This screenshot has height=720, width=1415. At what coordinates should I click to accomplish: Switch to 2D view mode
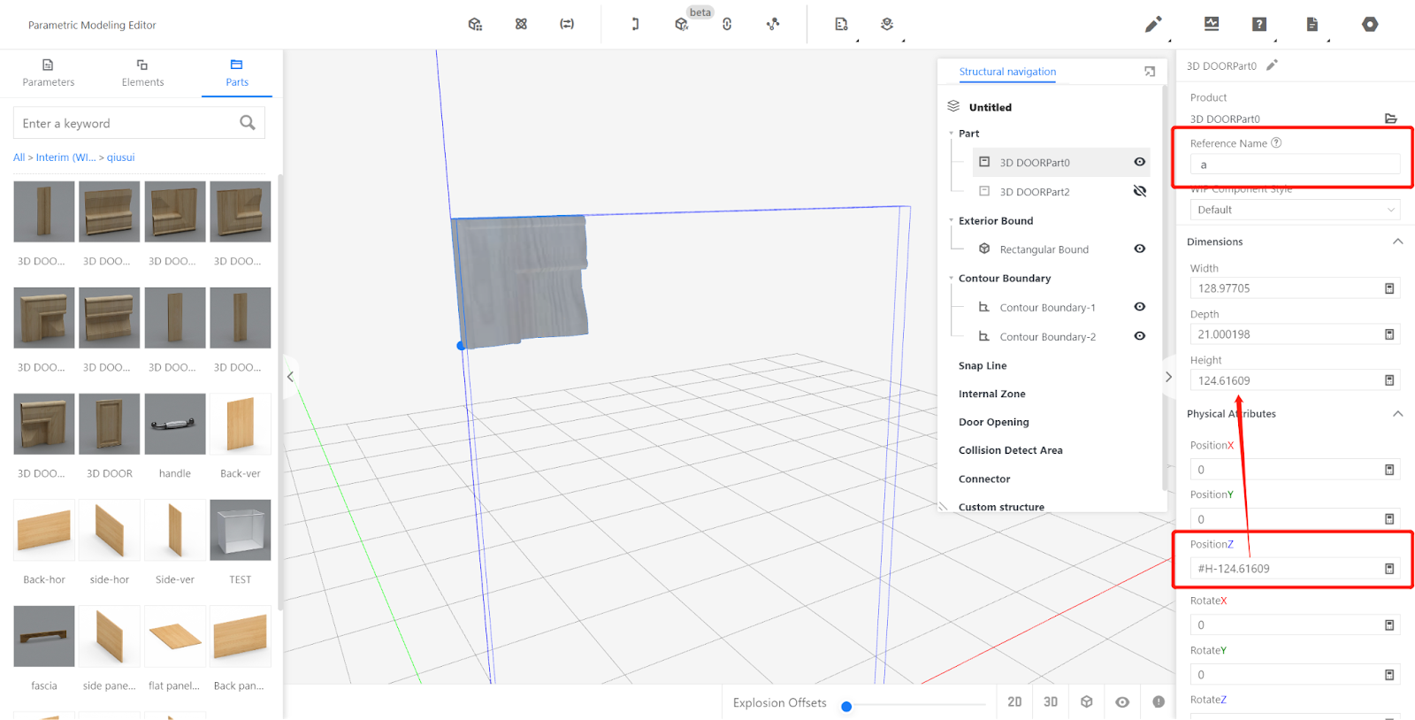click(1014, 701)
